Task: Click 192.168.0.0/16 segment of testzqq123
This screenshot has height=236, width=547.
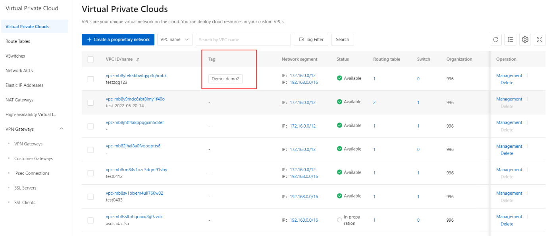Action: pos(304,83)
